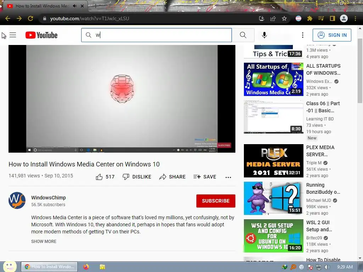Open the Chrome profile avatar

point(344,18)
